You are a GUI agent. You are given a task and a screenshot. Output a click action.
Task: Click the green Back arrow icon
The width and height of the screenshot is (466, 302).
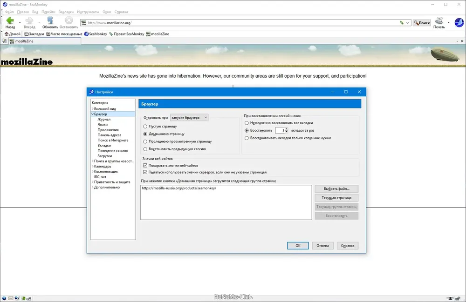tap(10, 20)
